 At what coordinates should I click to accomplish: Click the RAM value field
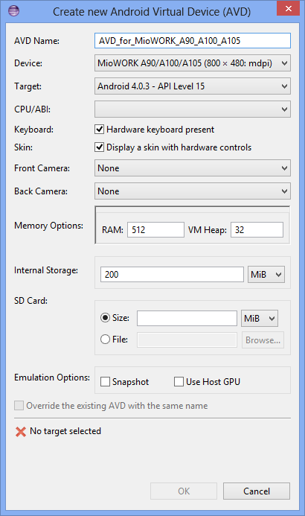click(155, 229)
